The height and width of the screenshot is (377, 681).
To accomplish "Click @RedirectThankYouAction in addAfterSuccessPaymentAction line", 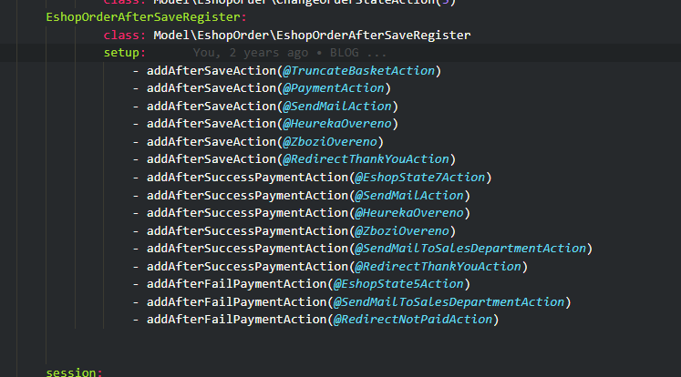I will 438,267.
